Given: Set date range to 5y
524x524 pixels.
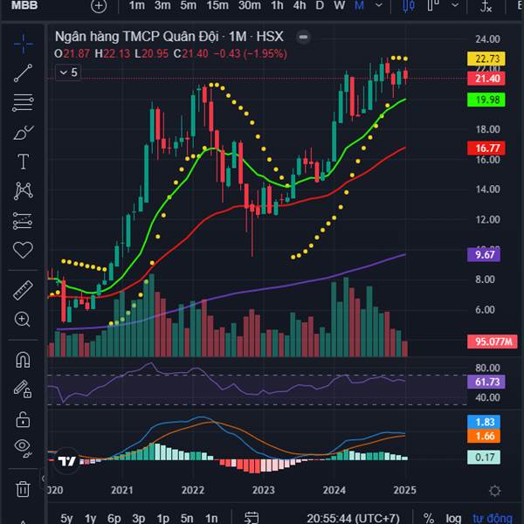Looking at the screenshot, I should pyautogui.click(x=66, y=518).
